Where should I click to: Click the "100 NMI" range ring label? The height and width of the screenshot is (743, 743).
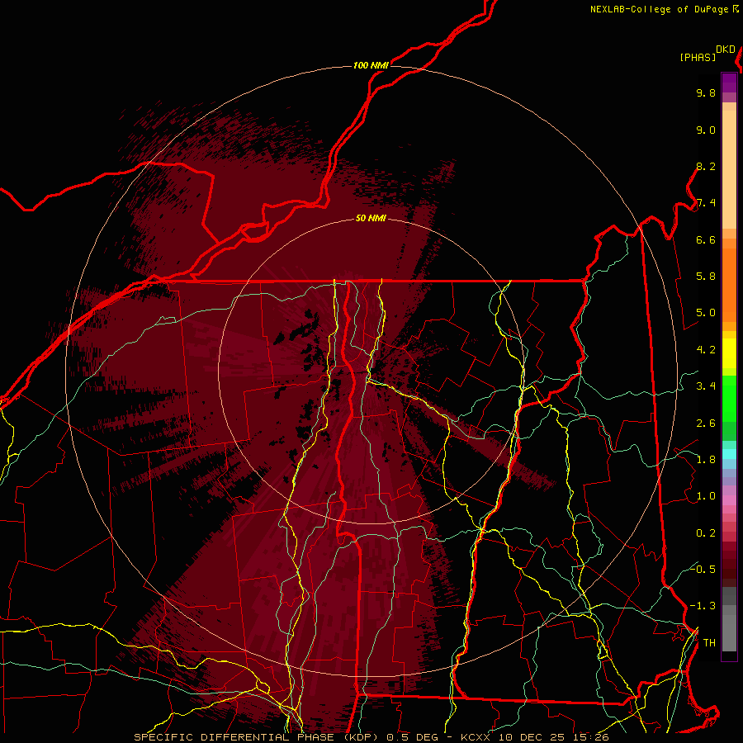(x=371, y=65)
